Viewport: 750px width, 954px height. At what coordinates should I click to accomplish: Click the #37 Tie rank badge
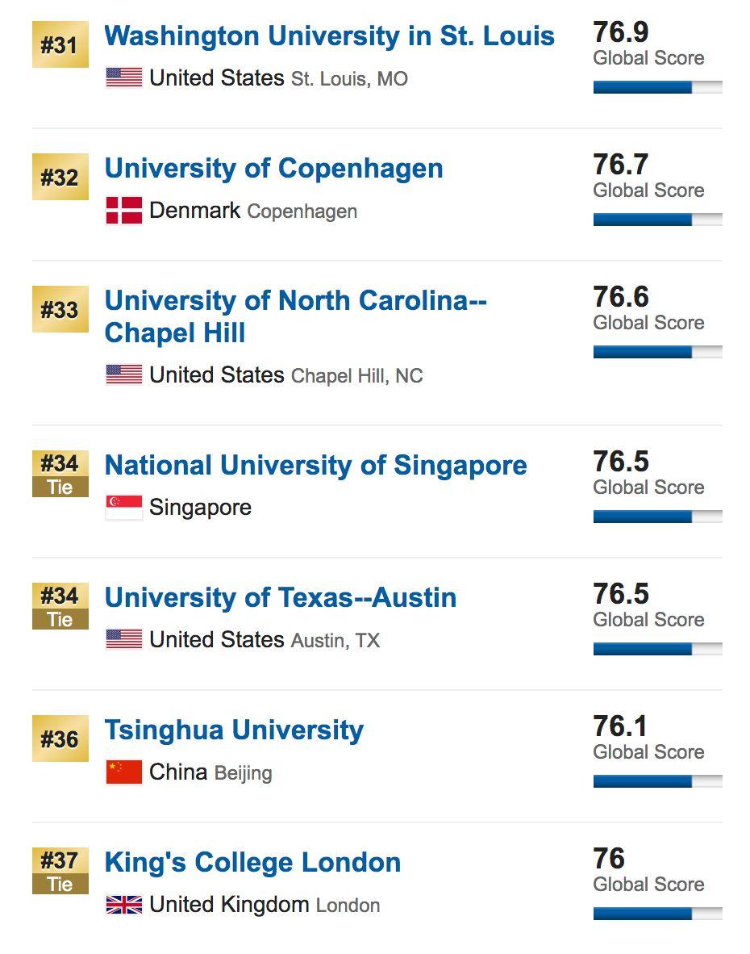pos(60,871)
